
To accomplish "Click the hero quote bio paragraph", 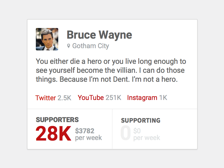I will pyautogui.click(x=111, y=70).
